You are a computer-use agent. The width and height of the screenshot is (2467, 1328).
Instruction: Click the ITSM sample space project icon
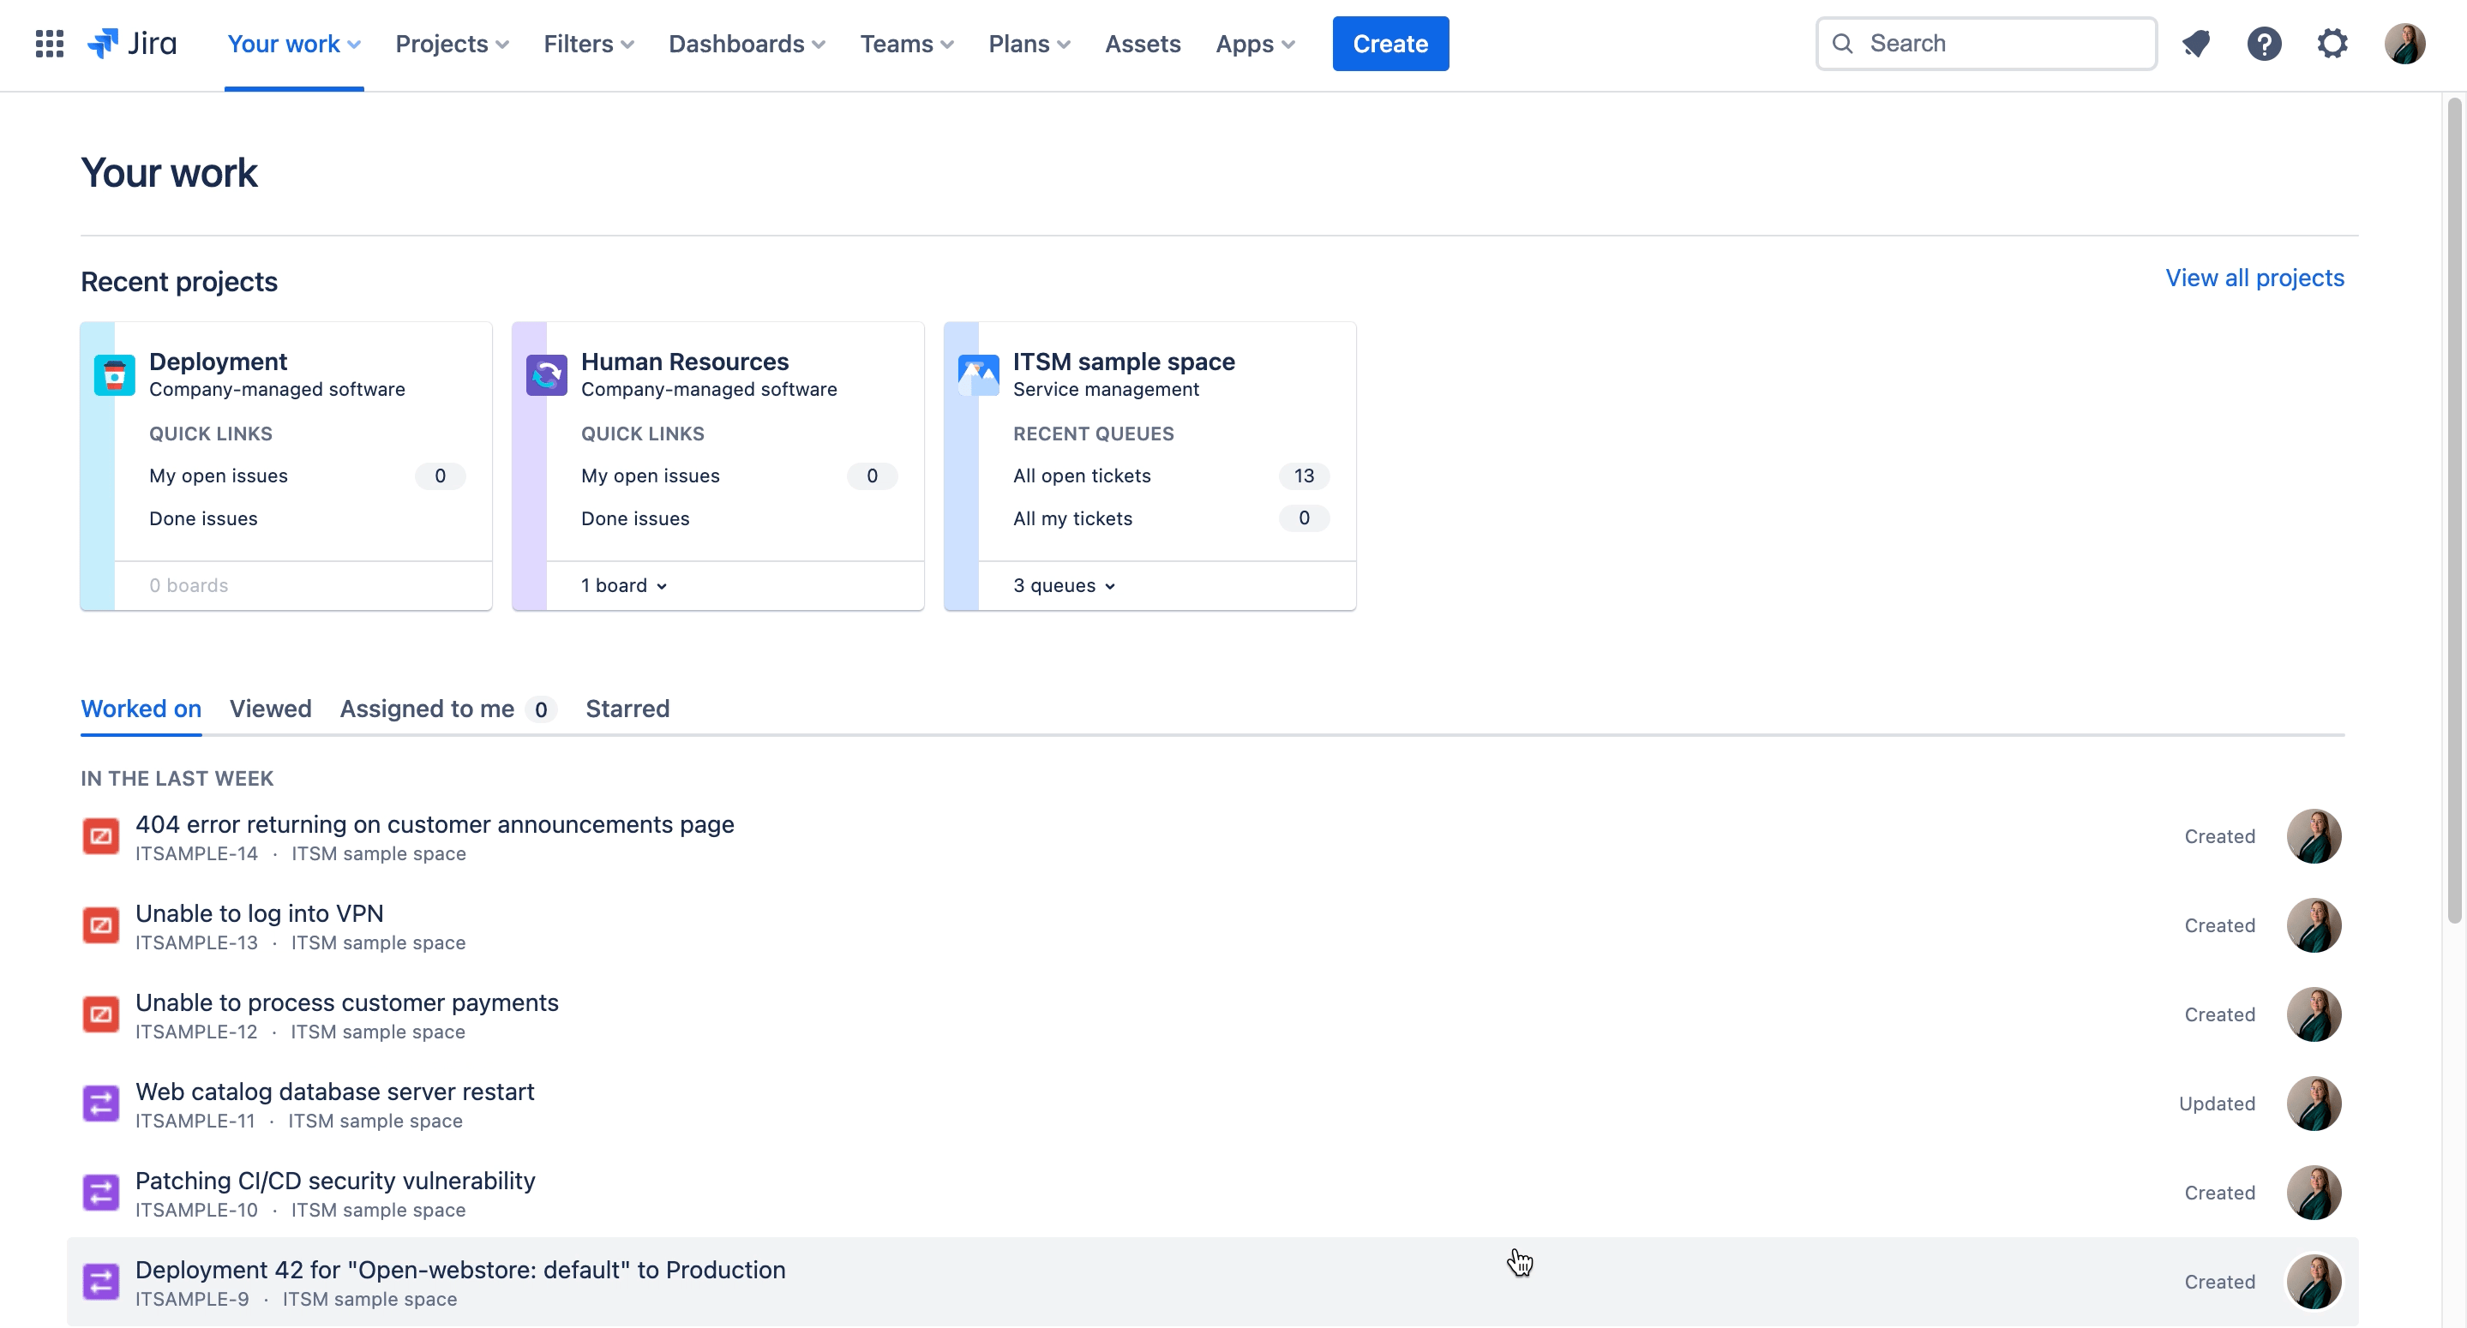coord(978,374)
